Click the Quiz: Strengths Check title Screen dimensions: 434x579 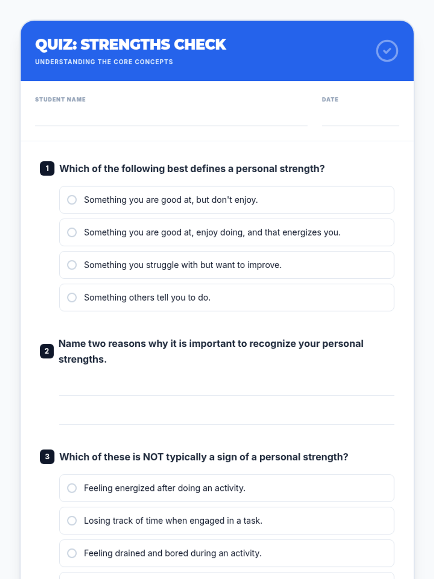coord(131,45)
